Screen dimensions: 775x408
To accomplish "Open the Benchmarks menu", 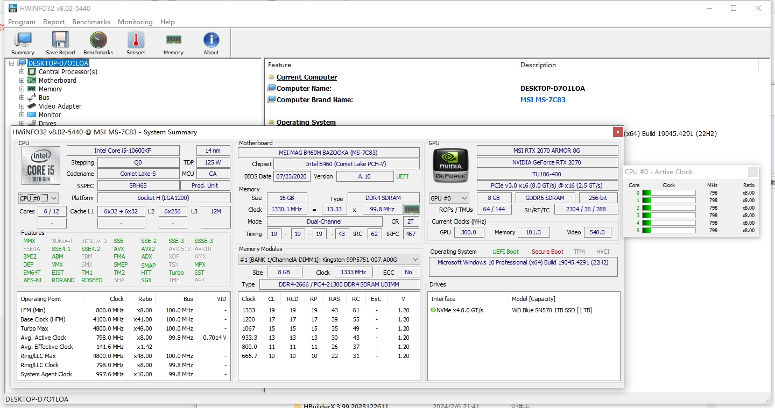I will tap(91, 22).
